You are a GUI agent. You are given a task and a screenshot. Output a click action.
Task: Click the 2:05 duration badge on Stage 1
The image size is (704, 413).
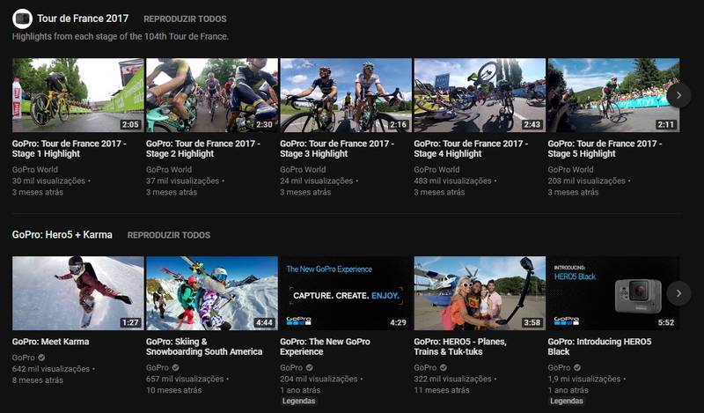tap(130, 124)
